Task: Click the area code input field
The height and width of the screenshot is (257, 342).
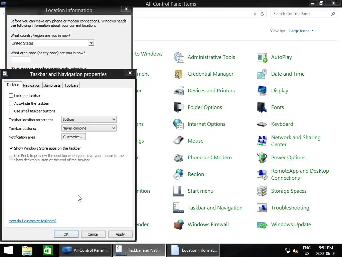Action: pos(20,60)
